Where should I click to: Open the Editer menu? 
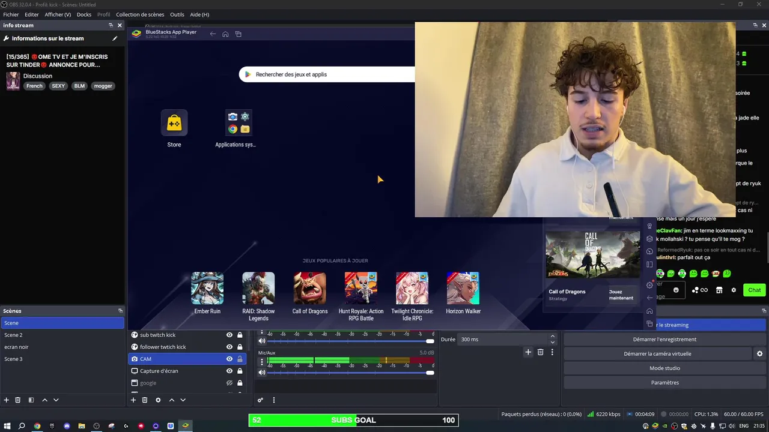coord(32,14)
